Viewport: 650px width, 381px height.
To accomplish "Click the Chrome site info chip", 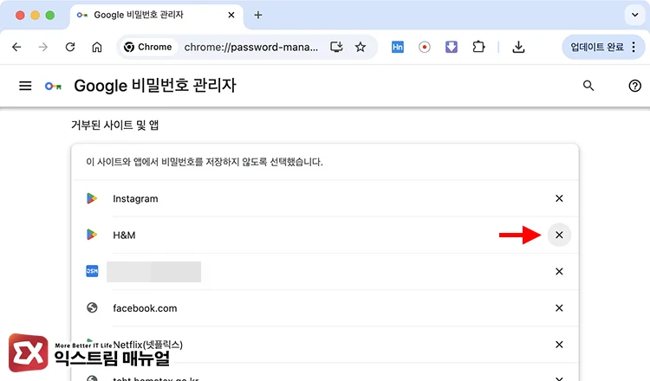I will [148, 48].
